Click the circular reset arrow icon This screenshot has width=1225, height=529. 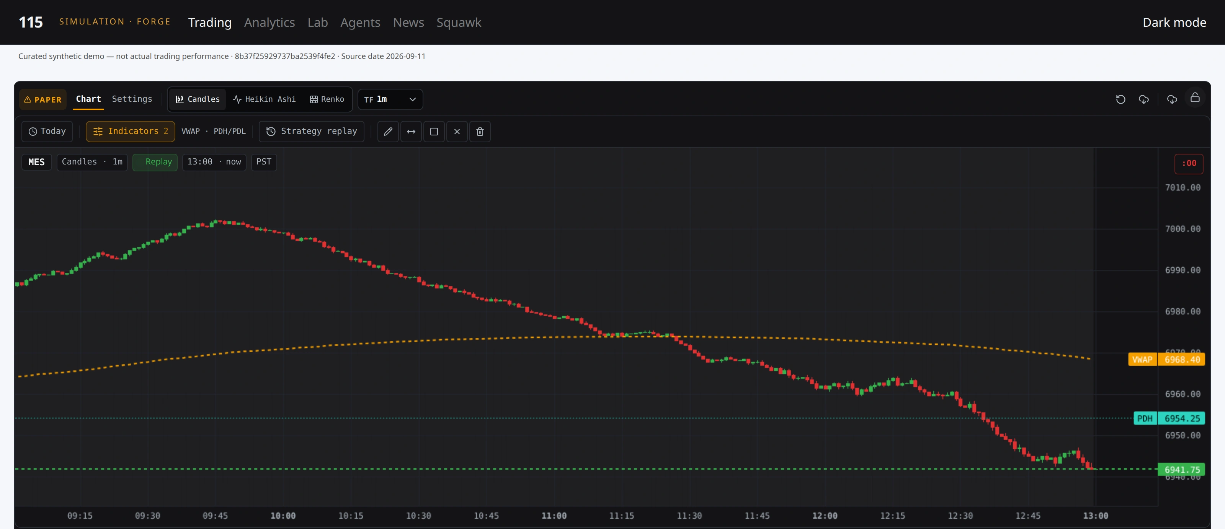(x=1120, y=99)
